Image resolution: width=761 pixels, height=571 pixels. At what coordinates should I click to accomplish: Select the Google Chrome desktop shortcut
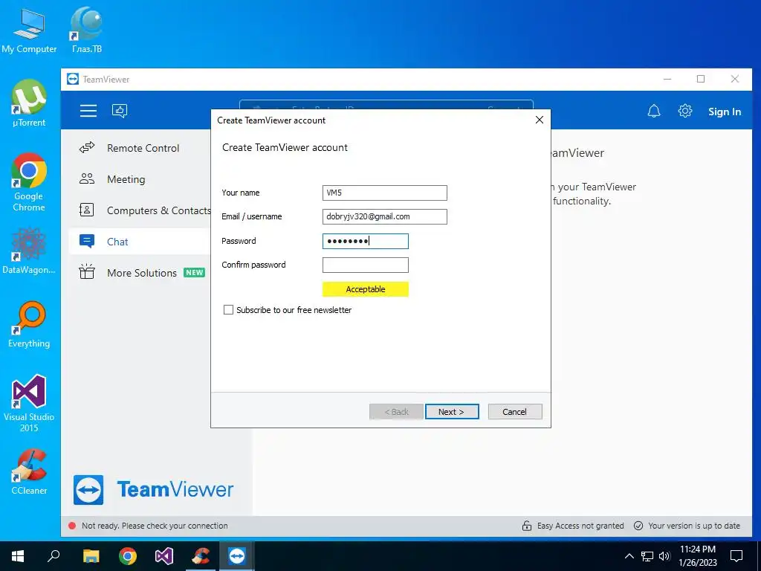click(x=29, y=182)
